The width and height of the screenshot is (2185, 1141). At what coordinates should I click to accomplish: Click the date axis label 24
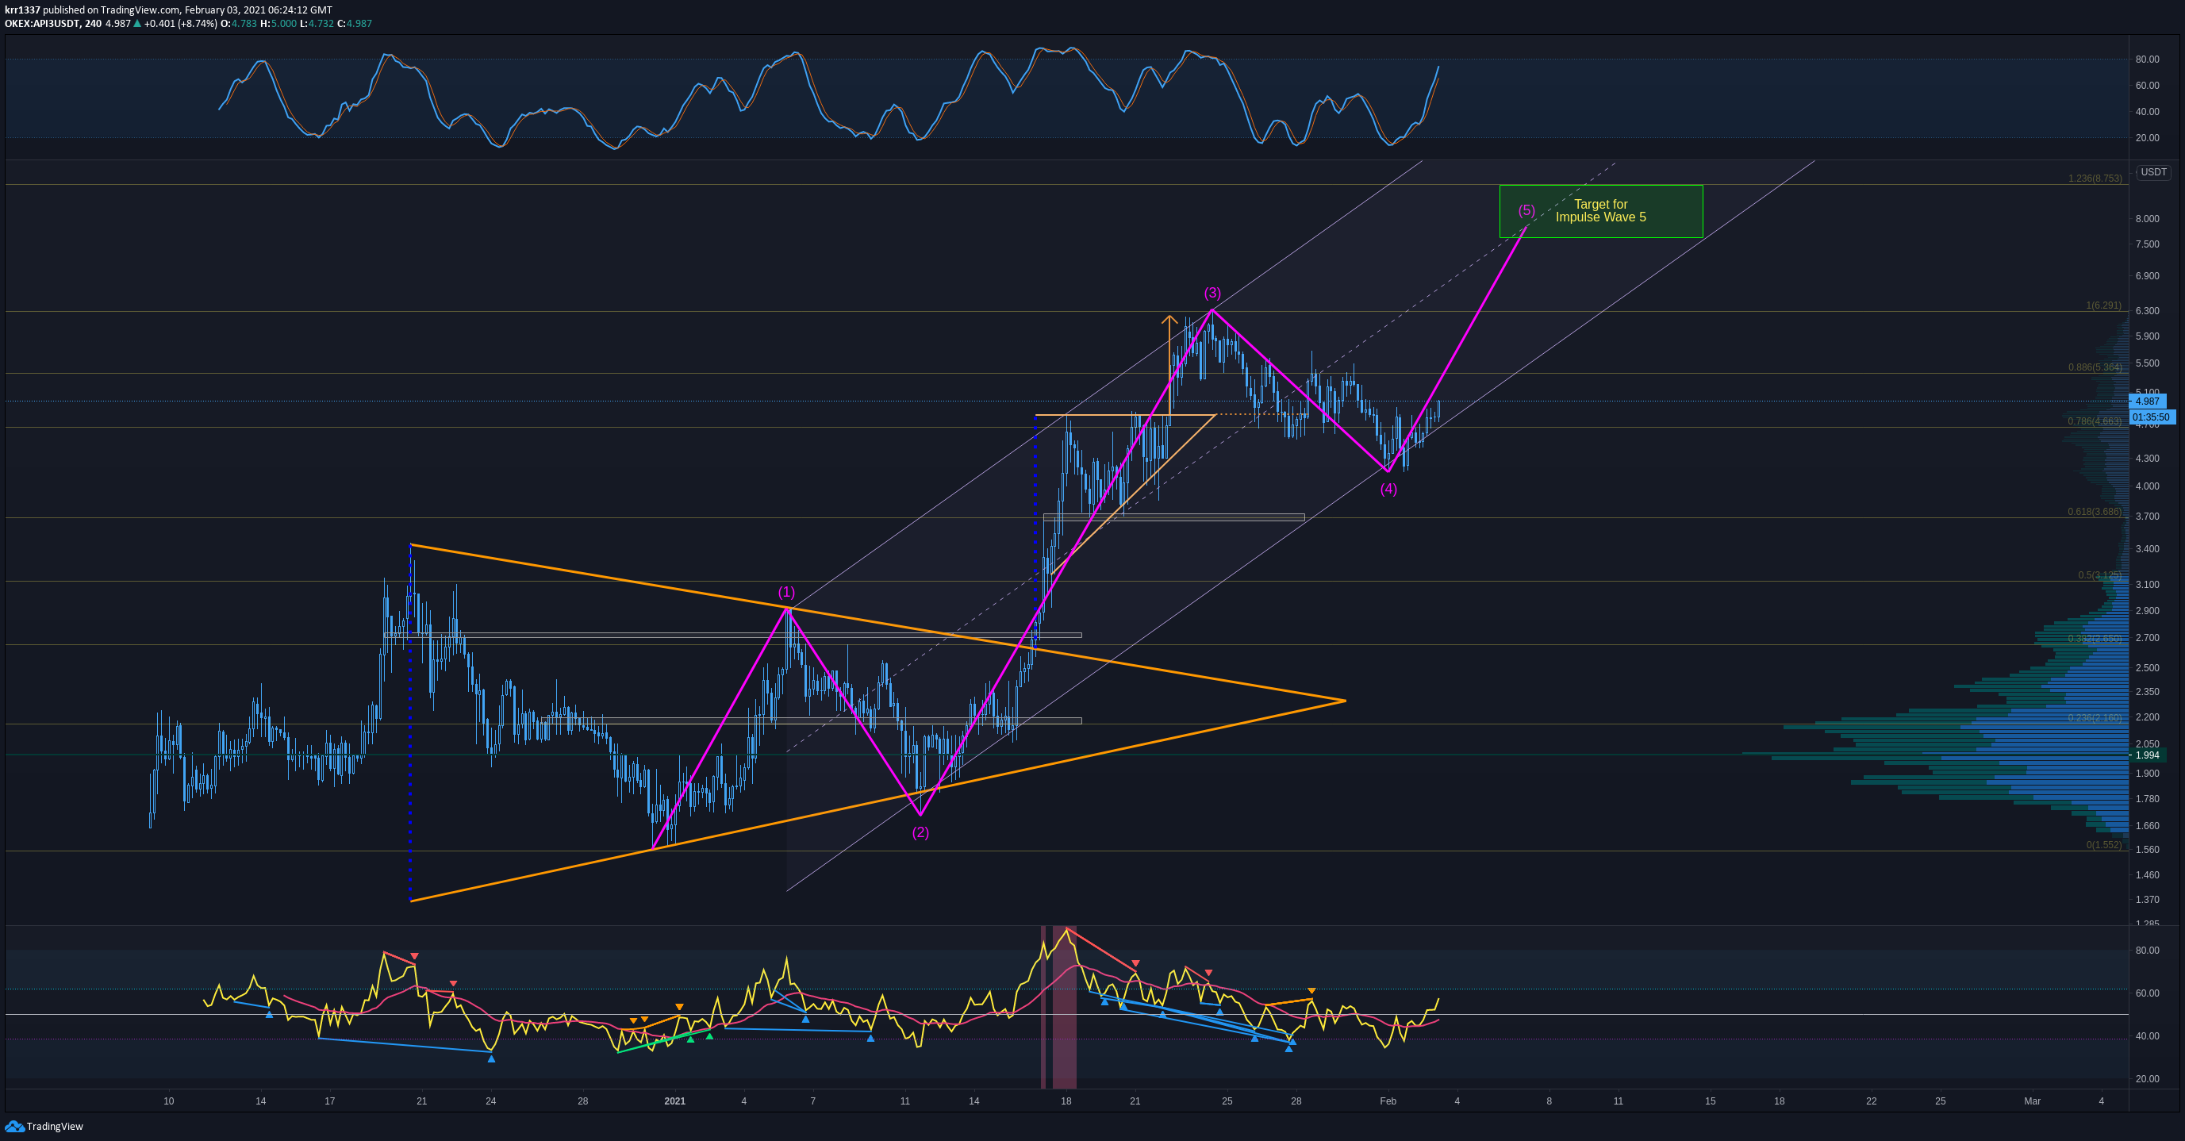point(490,1101)
